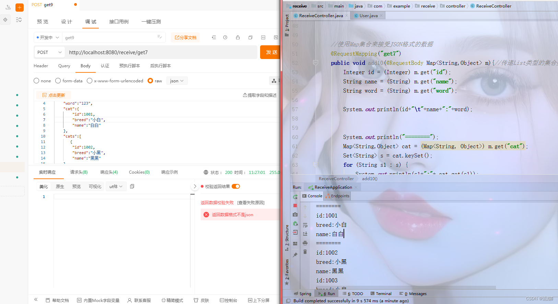Click the request URL input field
Screen dimensions: 558x304
pos(161,52)
